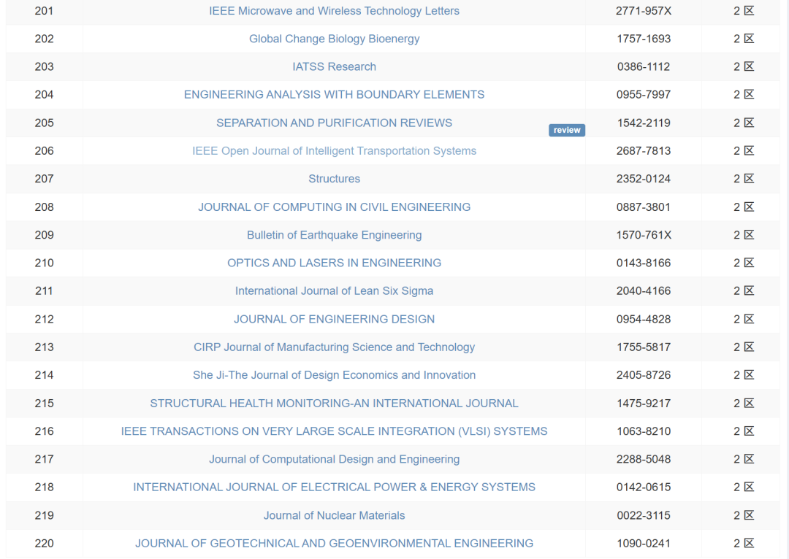Select ISSN 2687-7813 cell
This screenshot has width=789, height=559.
tap(644, 151)
